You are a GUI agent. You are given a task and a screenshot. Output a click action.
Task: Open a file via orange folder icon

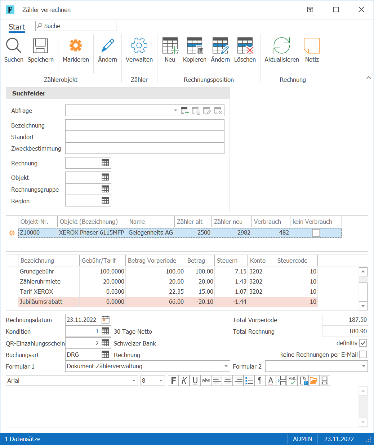313,381
